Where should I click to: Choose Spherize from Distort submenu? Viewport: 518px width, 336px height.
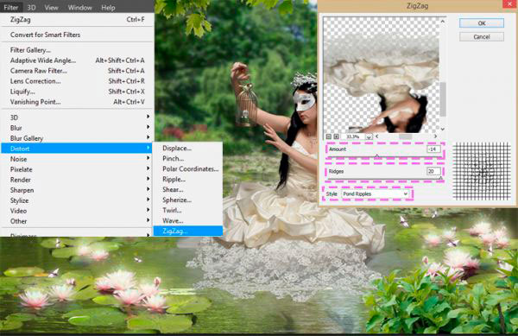pos(188,200)
